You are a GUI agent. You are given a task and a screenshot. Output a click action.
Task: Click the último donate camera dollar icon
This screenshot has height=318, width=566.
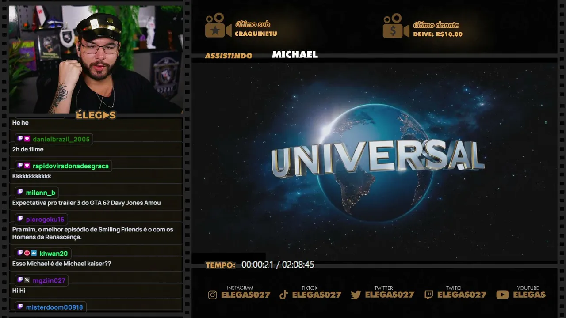[396, 26]
